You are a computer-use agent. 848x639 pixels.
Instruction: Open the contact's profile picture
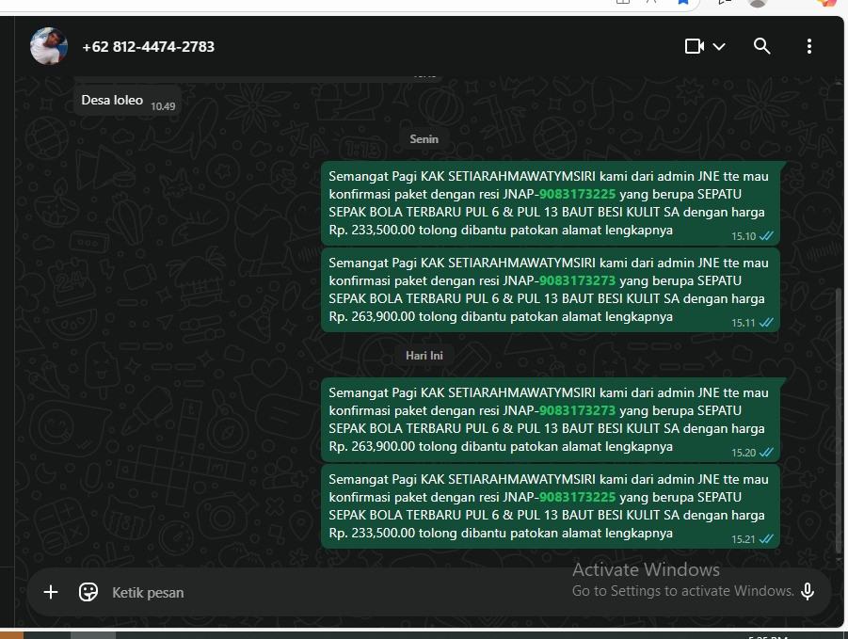click(x=49, y=46)
